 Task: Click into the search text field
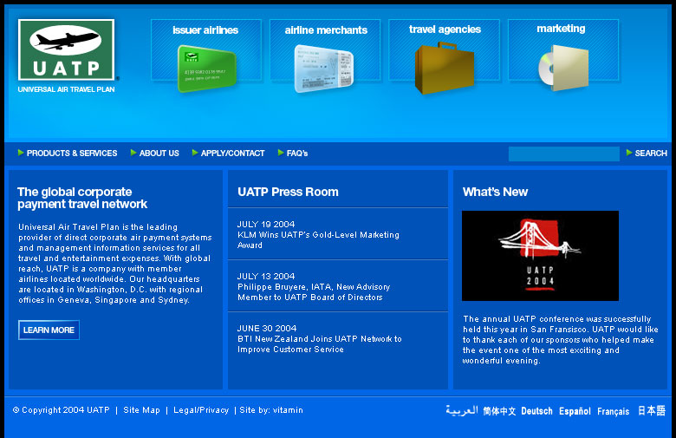coord(563,154)
